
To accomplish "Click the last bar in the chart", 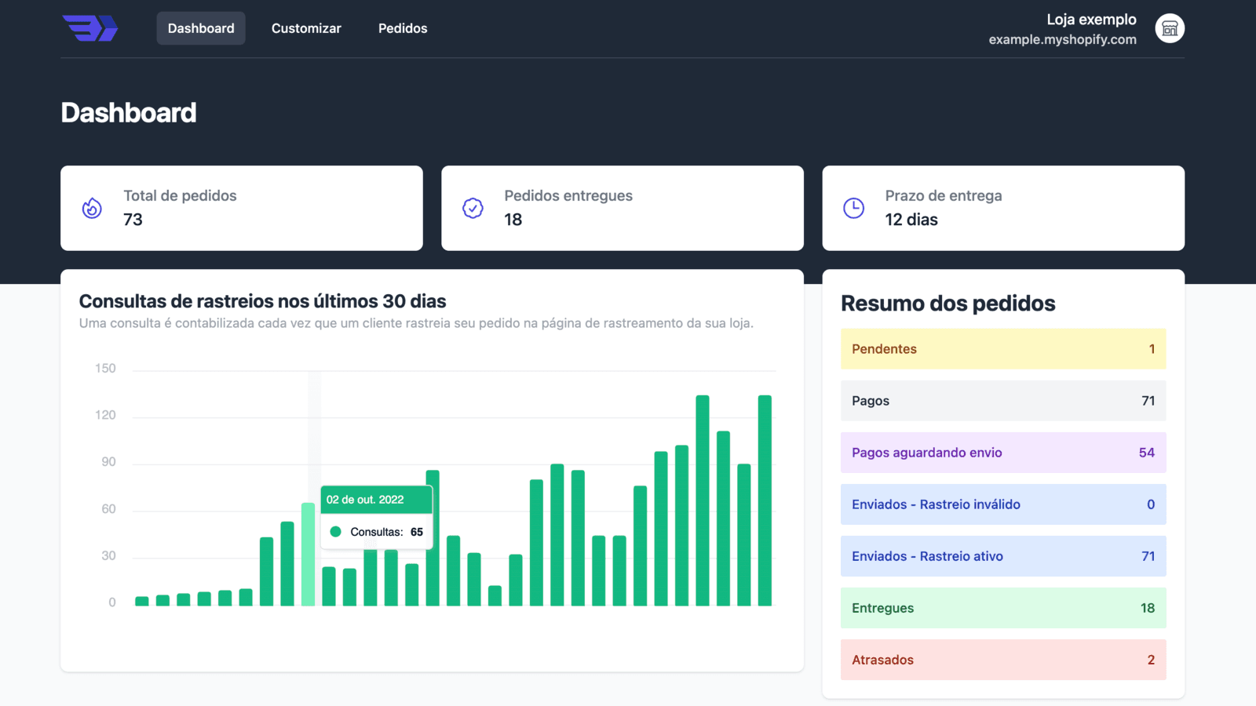I will [765, 502].
